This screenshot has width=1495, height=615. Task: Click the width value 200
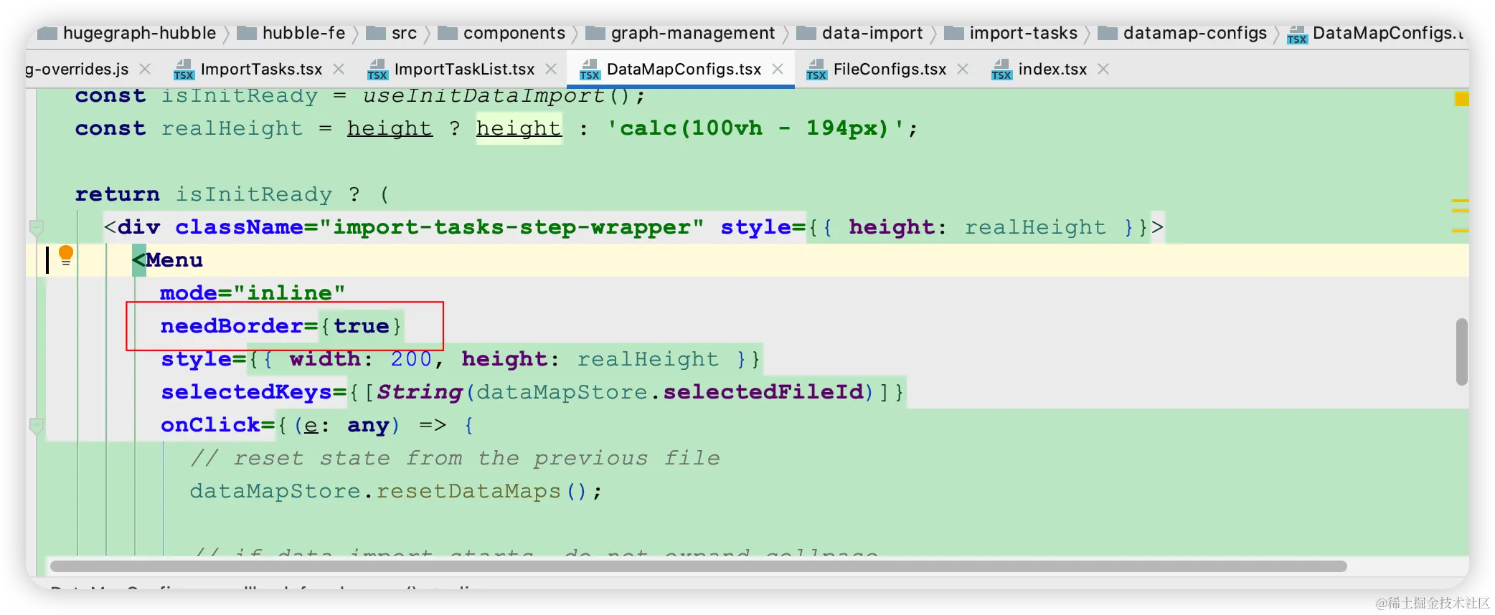point(411,359)
